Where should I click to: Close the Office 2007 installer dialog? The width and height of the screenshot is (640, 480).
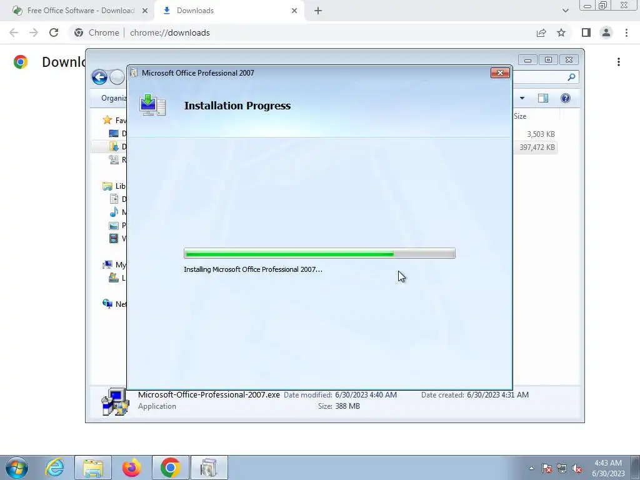point(500,73)
